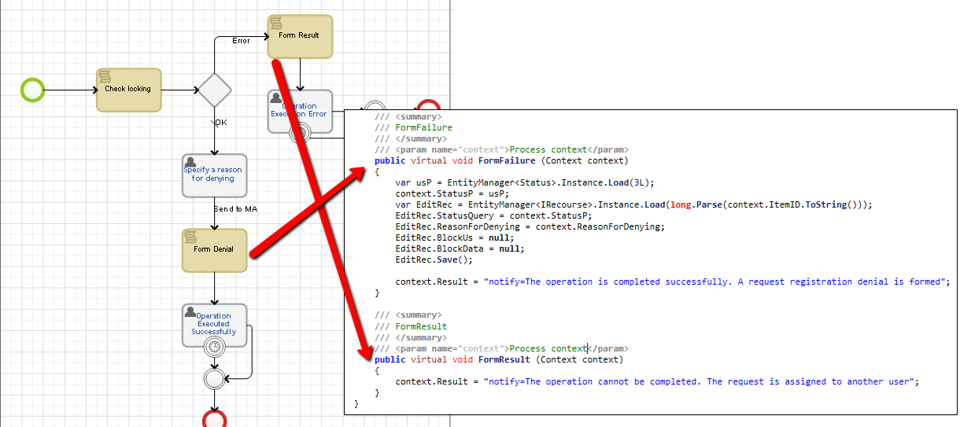Click user icon on Operation Executed Successfully task
The image size is (971, 427).
click(190, 312)
